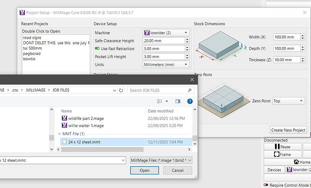The height and width of the screenshot is (188, 311).
Task: Select the 24 x 12 sheet.mmt file
Action: pyautogui.click(x=84, y=142)
